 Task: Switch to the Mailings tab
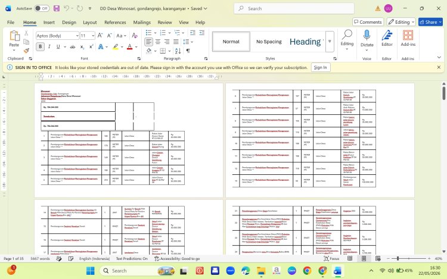(x=142, y=22)
